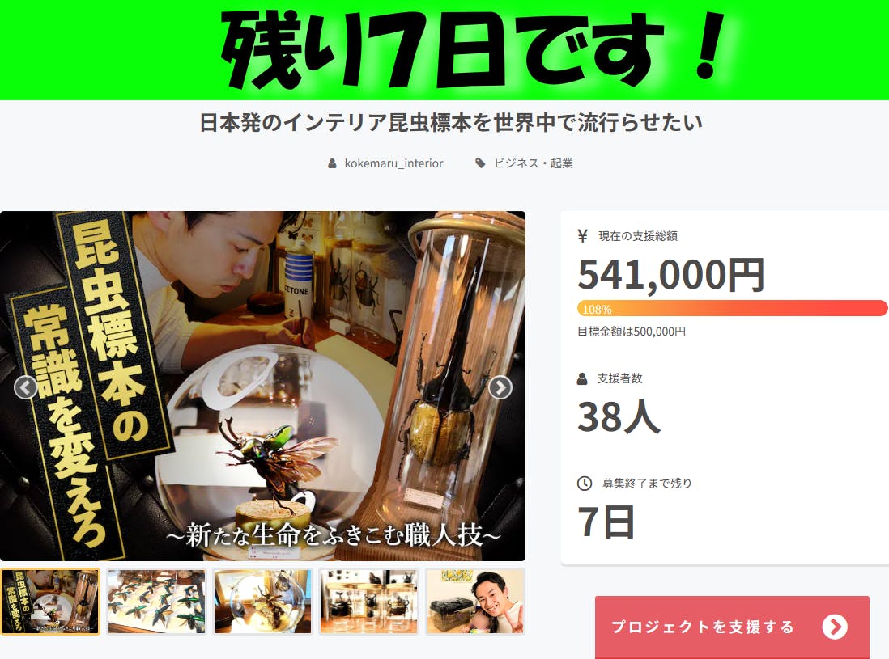Image resolution: width=889 pixels, height=659 pixels.
Task: Click the arrow circle on the support button
Action: [835, 627]
